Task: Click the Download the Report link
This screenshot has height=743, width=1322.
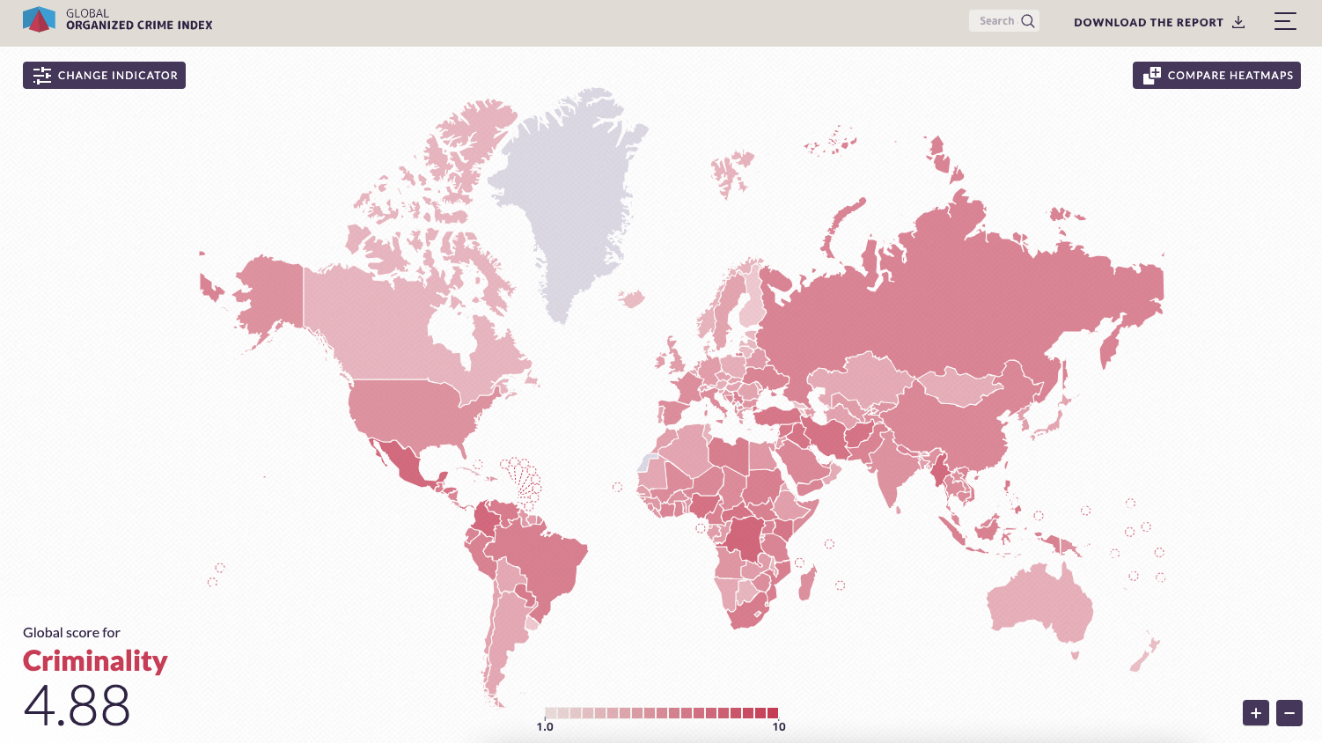Action: 1150,22
